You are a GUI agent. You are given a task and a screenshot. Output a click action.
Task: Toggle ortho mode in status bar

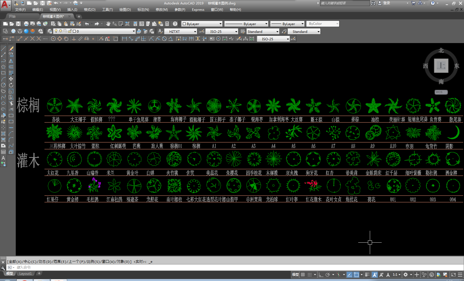pos(321,274)
